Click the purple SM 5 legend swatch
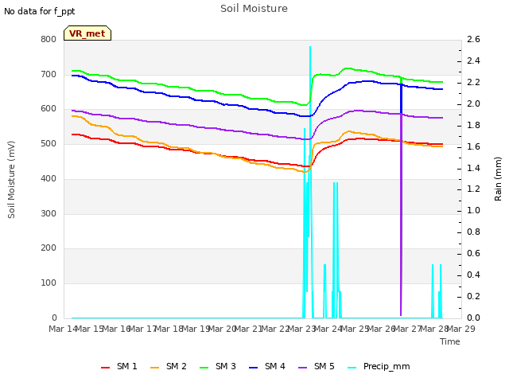The image size is (509, 382). pos(303,368)
